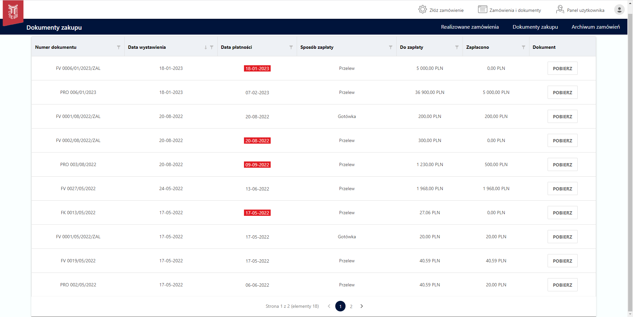633x317 pixels.
Task: Open Archiwum zamówień tab
Action: click(x=595, y=27)
